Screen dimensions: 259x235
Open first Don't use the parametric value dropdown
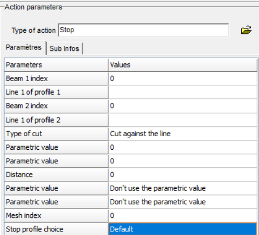coord(183,188)
